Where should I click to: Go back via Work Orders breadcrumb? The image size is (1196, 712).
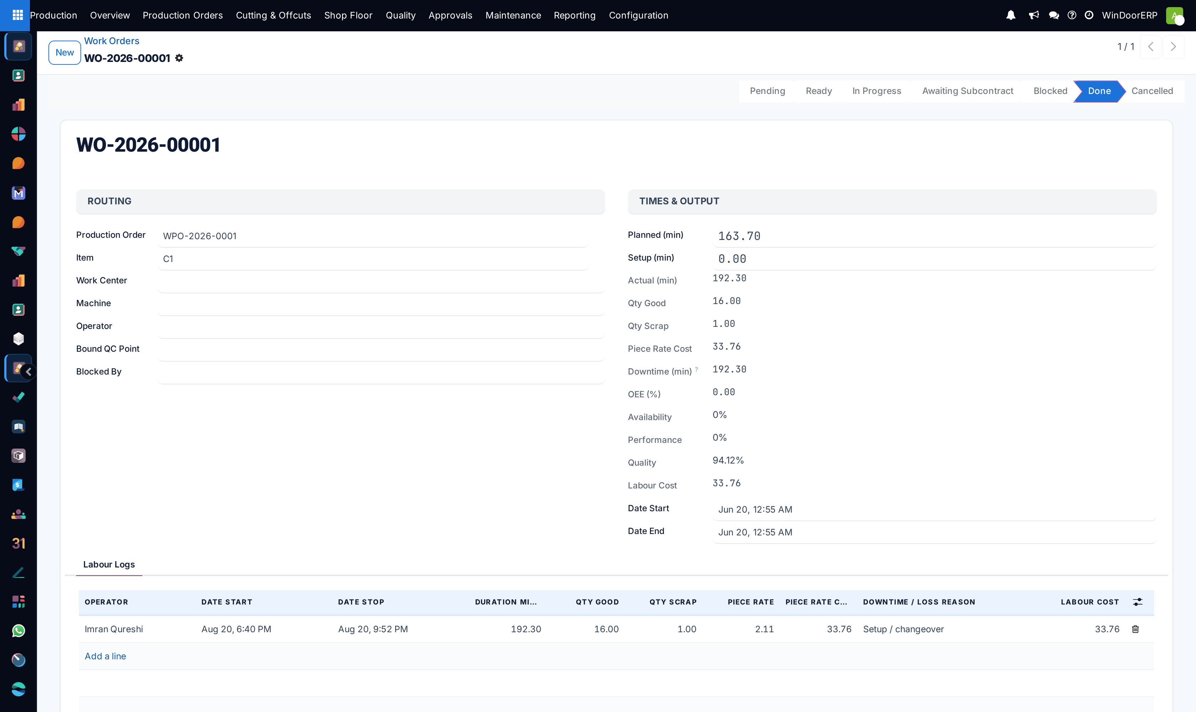[112, 41]
